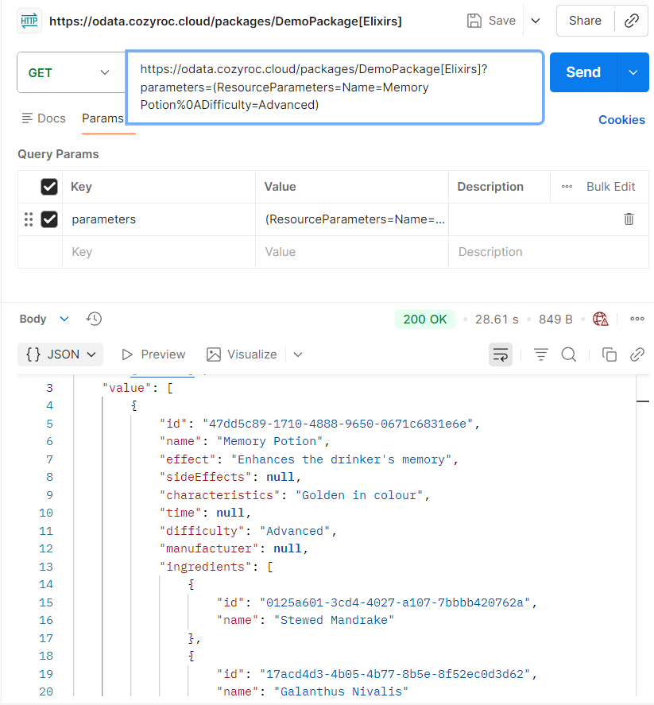
Task: Toggle the wrap lines icon in response
Action: coord(501,354)
